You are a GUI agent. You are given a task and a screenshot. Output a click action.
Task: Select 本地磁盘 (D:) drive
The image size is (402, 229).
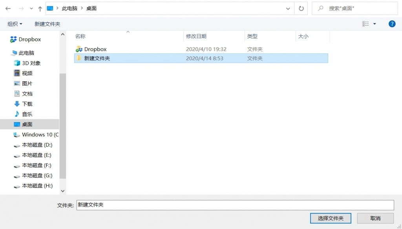[x=37, y=145]
